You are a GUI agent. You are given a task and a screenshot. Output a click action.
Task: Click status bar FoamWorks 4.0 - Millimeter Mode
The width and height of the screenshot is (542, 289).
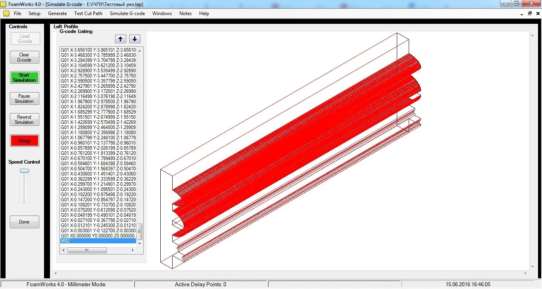pyautogui.click(x=66, y=284)
